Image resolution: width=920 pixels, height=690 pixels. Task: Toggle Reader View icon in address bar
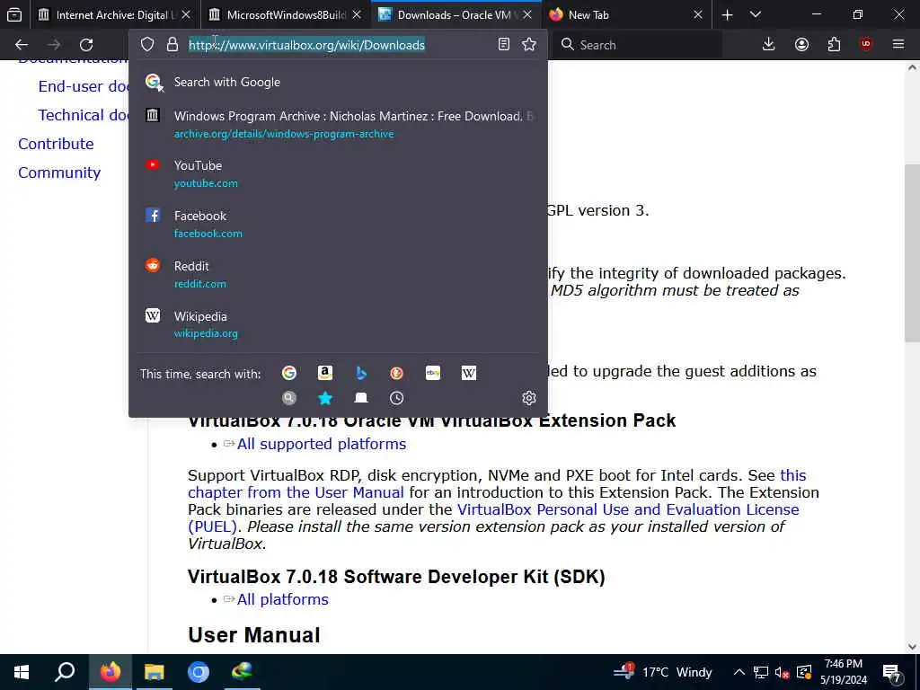pos(503,45)
